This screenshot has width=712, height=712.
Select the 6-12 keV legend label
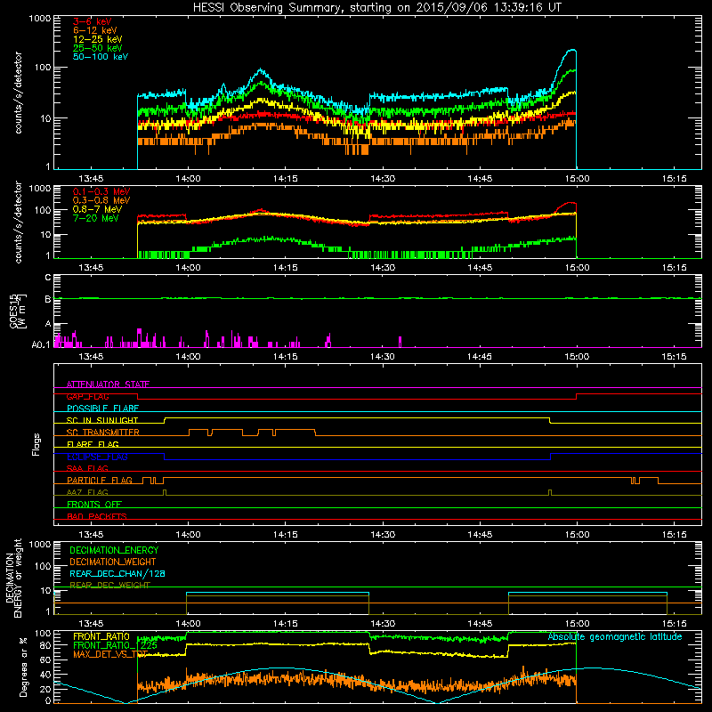[95, 30]
